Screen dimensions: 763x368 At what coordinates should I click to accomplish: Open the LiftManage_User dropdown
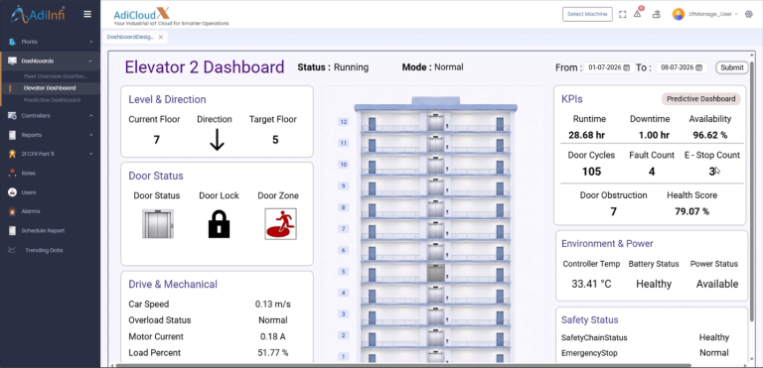(x=712, y=14)
